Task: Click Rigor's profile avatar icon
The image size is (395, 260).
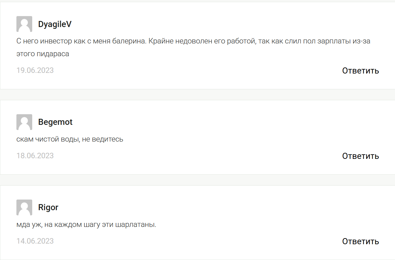Action: (24, 207)
